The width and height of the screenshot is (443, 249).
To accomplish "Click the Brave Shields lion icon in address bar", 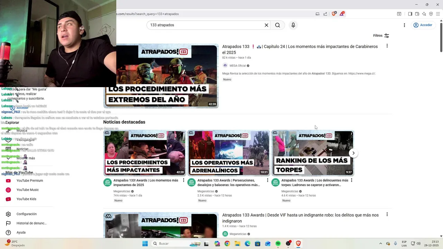I will 334,14.
